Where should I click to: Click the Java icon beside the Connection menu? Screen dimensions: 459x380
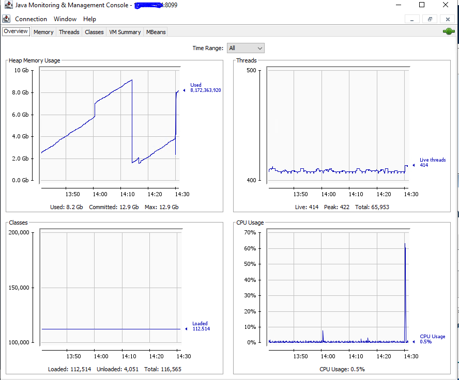coord(6,19)
